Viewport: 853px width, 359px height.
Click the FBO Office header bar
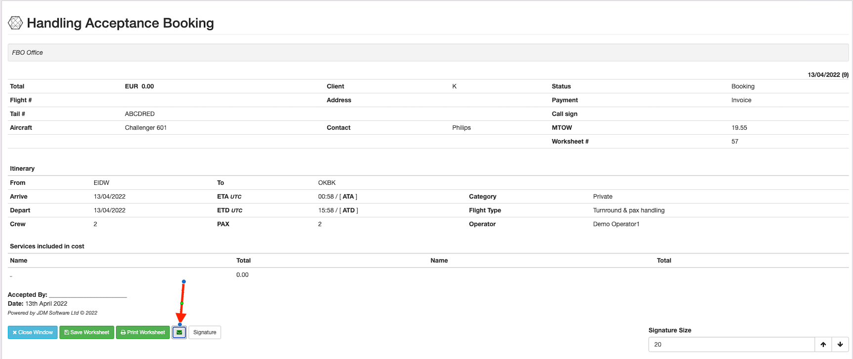[427, 53]
